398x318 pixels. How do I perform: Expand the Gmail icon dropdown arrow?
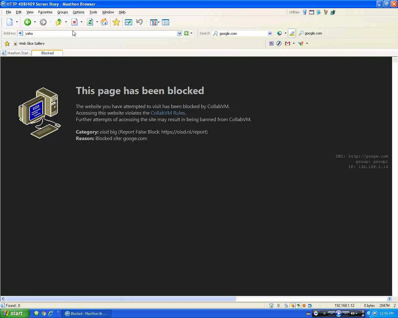(x=294, y=43)
